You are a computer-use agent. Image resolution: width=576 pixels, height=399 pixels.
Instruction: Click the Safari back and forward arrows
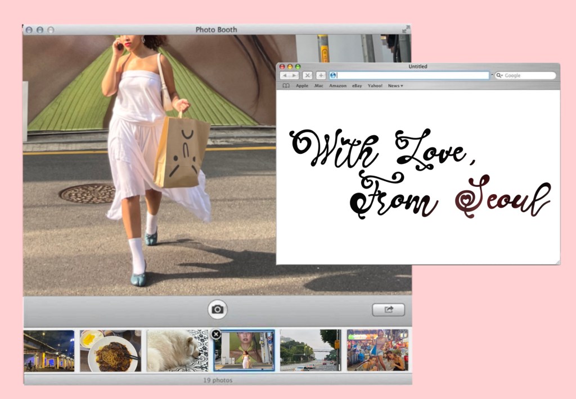(289, 75)
